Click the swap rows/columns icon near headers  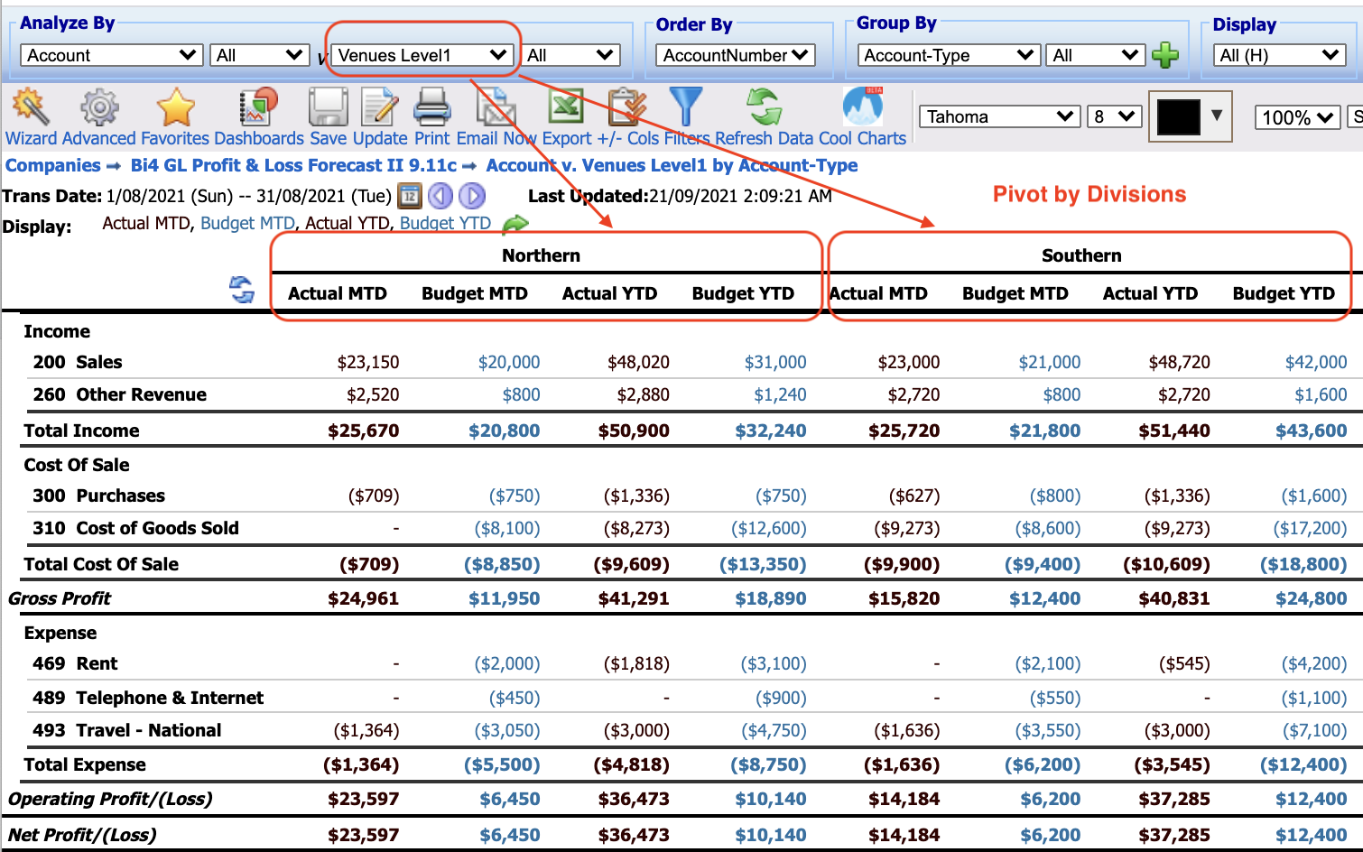pyautogui.click(x=241, y=290)
